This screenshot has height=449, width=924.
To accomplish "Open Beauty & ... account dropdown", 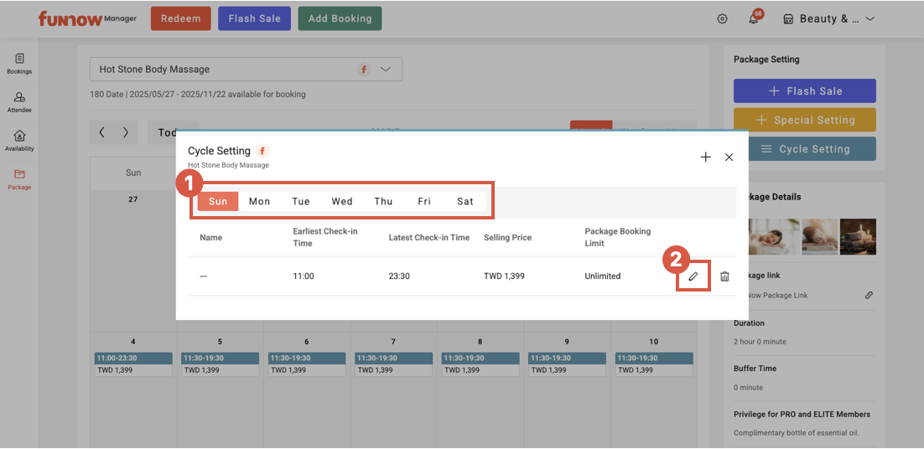I will pyautogui.click(x=828, y=19).
